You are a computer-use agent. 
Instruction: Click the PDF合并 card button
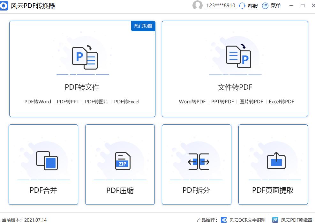point(43,164)
